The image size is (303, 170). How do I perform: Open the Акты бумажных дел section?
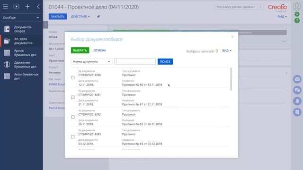tap(21, 76)
